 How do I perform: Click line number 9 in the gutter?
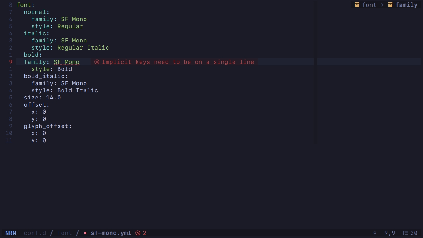(11, 62)
